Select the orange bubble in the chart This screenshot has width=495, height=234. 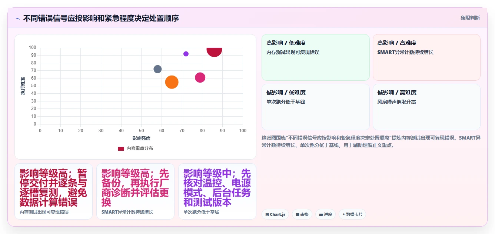pos(172,82)
